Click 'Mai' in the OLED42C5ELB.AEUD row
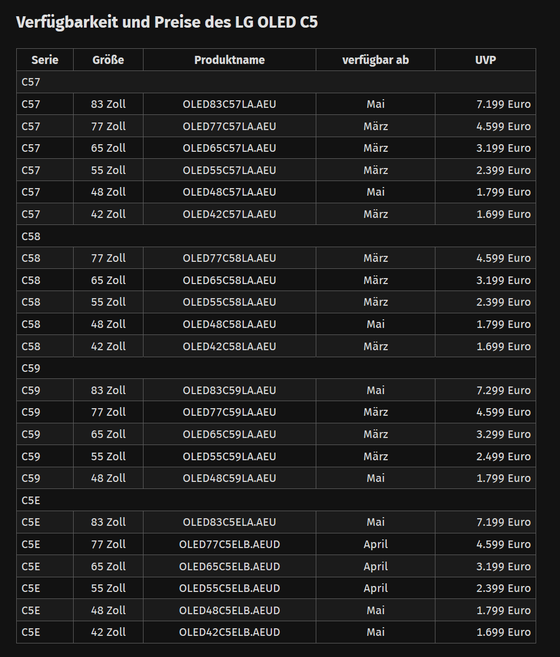 (x=376, y=632)
